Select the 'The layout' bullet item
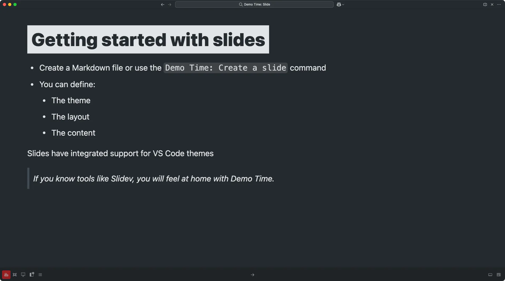The image size is (505, 281). (x=70, y=117)
